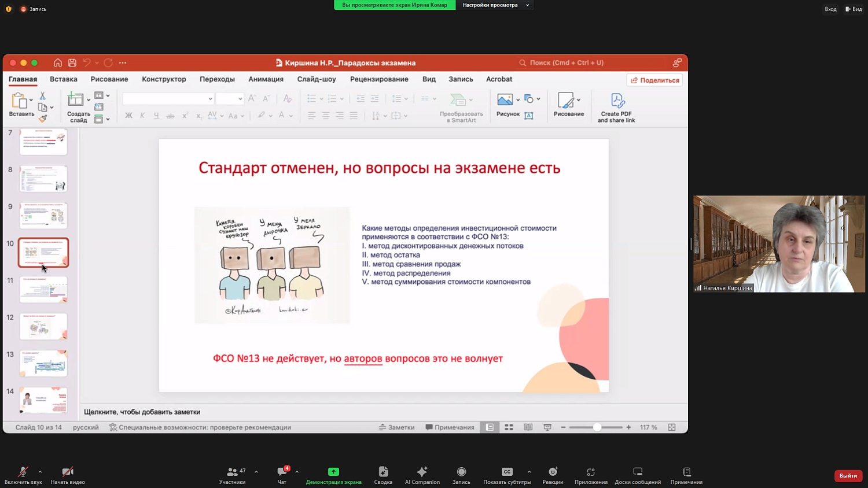Screen dimensions: 868x488
Task: Select the Reading view icon
Action: (x=528, y=427)
